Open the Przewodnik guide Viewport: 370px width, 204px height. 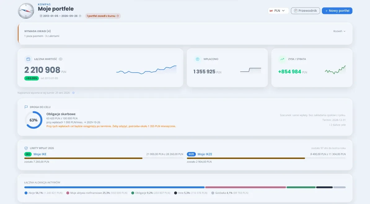[305, 11]
